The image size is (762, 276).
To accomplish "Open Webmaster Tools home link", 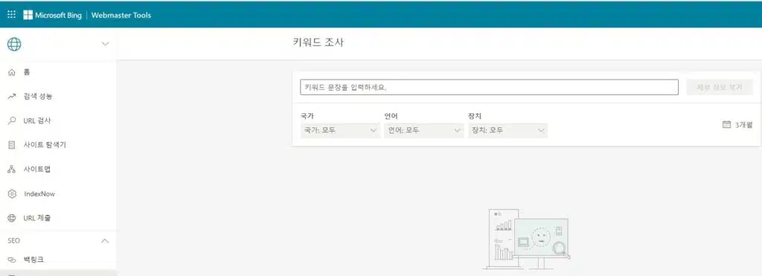I will (x=121, y=15).
